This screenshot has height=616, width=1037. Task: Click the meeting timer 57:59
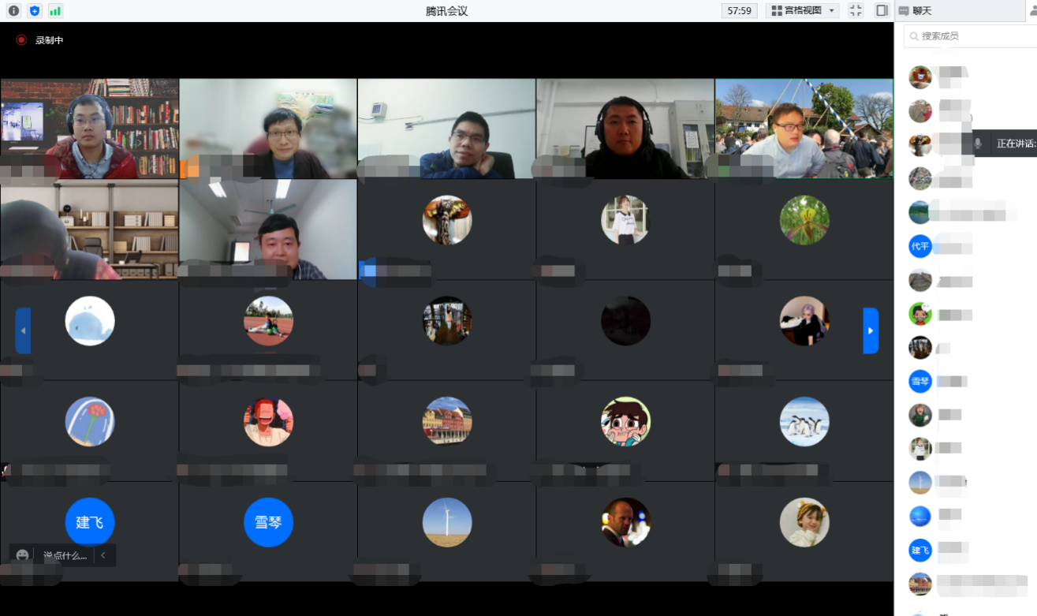coord(739,11)
